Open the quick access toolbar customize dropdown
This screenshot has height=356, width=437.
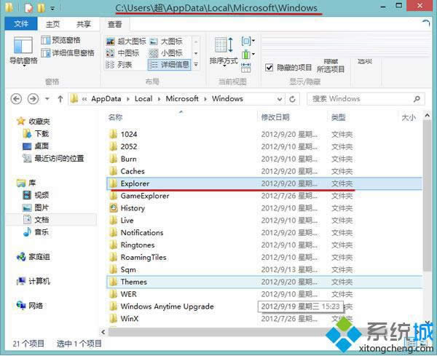(x=52, y=8)
